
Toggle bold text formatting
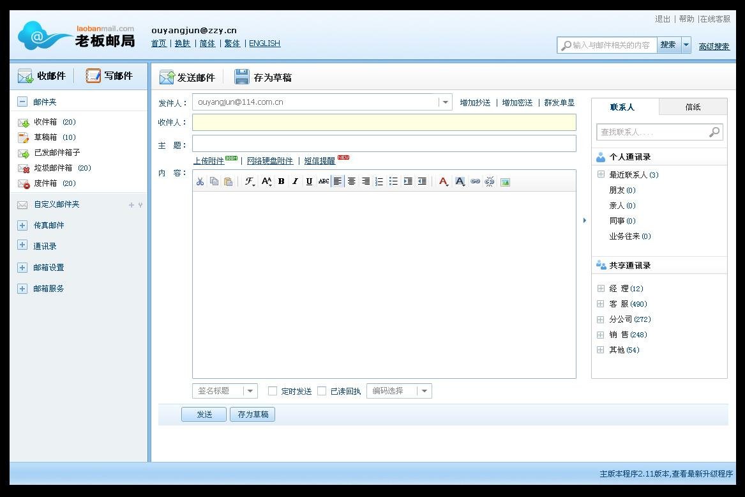280,181
